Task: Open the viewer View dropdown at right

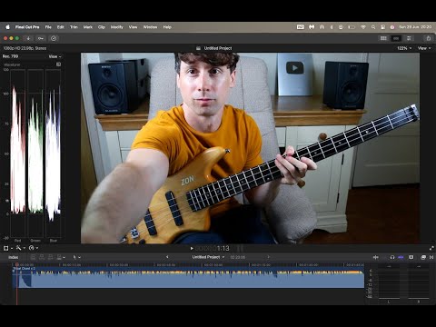Action: pyautogui.click(x=424, y=48)
